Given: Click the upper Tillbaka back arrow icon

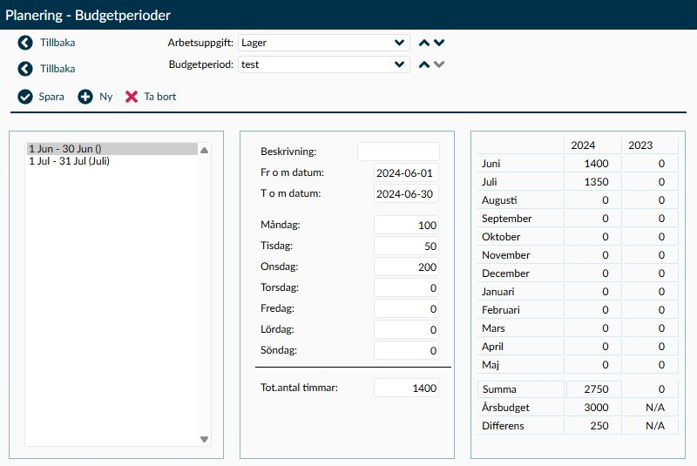Looking at the screenshot, I should pyautogui.click(x=25, y=43).
